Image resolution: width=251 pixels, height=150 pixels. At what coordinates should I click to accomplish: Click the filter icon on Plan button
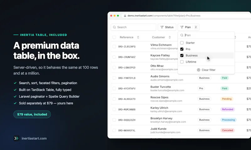pos(182,27)
